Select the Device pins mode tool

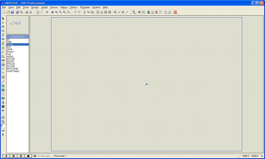tap(3, 52)
